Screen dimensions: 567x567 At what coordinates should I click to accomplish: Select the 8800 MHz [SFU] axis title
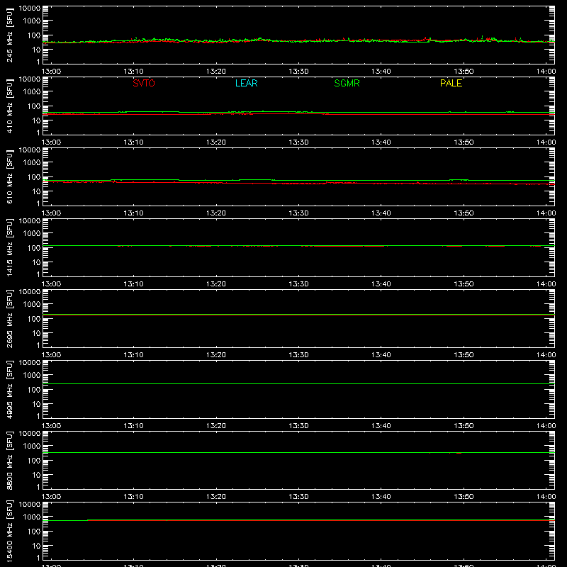tap(10, 460)
